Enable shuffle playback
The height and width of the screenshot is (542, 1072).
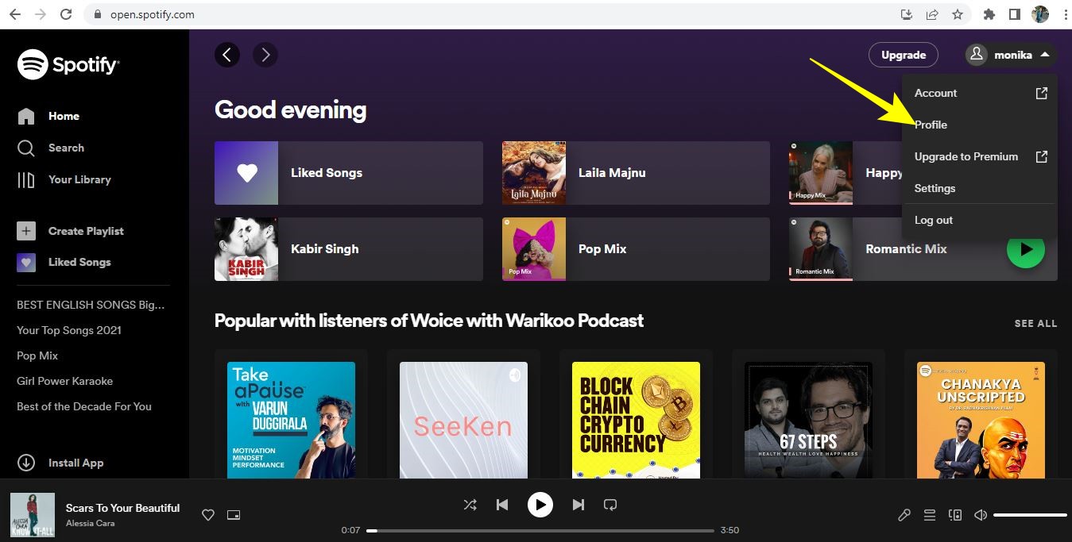coord(470,504)
